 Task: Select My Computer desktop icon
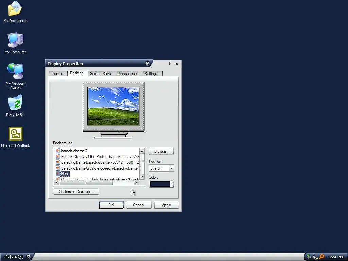15,43
